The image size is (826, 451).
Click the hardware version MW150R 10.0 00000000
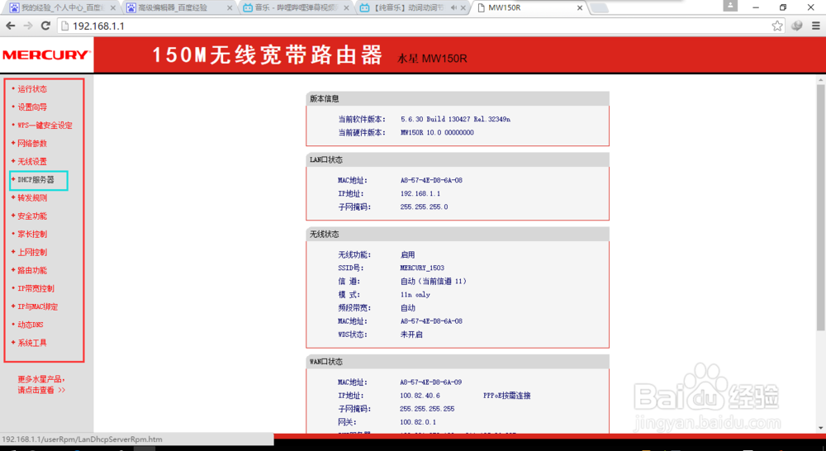click(x=437, y=133)
